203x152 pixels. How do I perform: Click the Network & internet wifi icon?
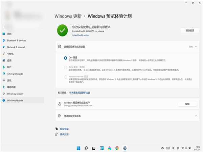[x=4, y=47]
